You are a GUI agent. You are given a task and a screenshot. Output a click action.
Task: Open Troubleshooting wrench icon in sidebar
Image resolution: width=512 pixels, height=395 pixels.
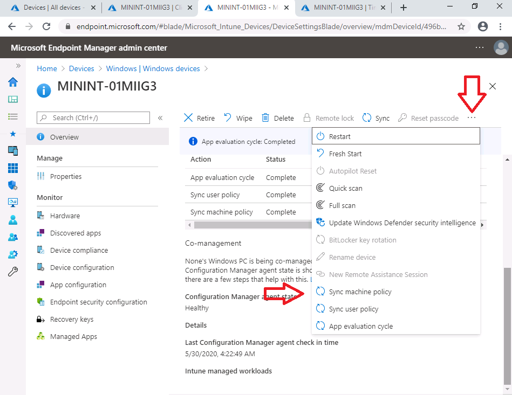coord(13,272)
